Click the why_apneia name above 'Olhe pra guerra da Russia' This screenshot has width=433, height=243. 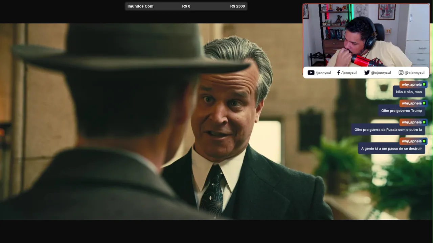pos(411,122)
